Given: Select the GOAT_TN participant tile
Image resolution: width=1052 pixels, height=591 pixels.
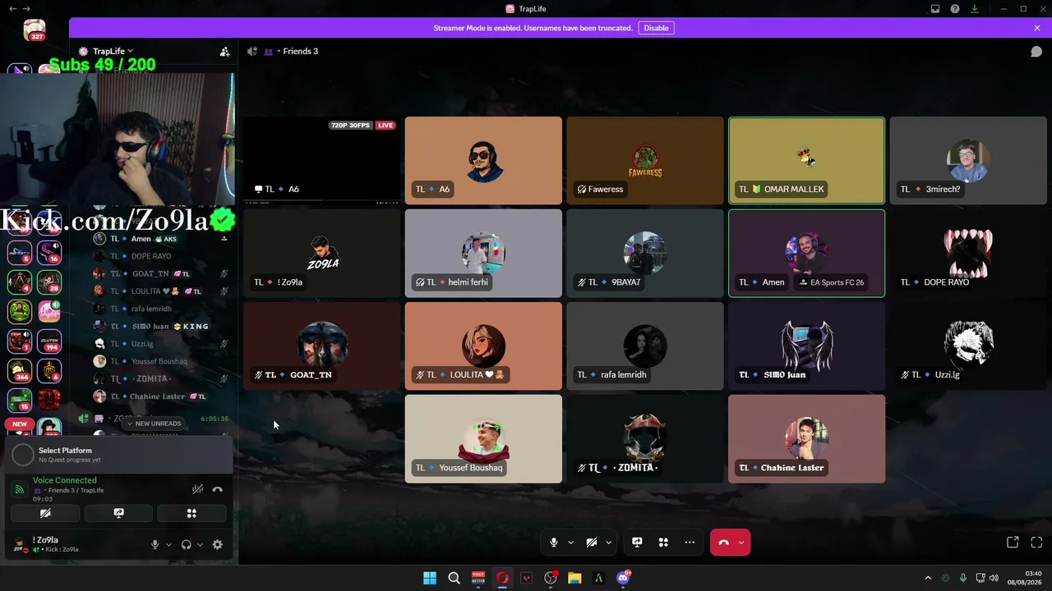Looking at the screenshot, I should pyautogui.click(x=321, y=346).
